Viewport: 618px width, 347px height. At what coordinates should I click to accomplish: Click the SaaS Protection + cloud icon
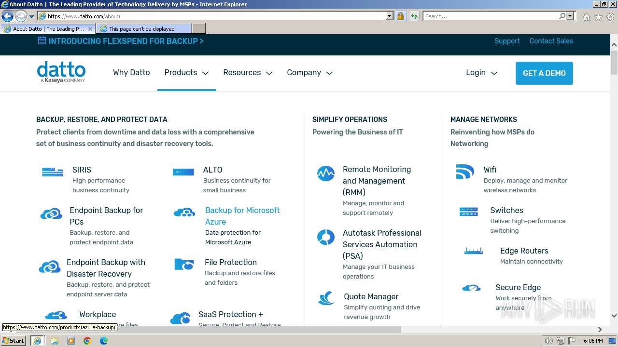click(180, 318)
